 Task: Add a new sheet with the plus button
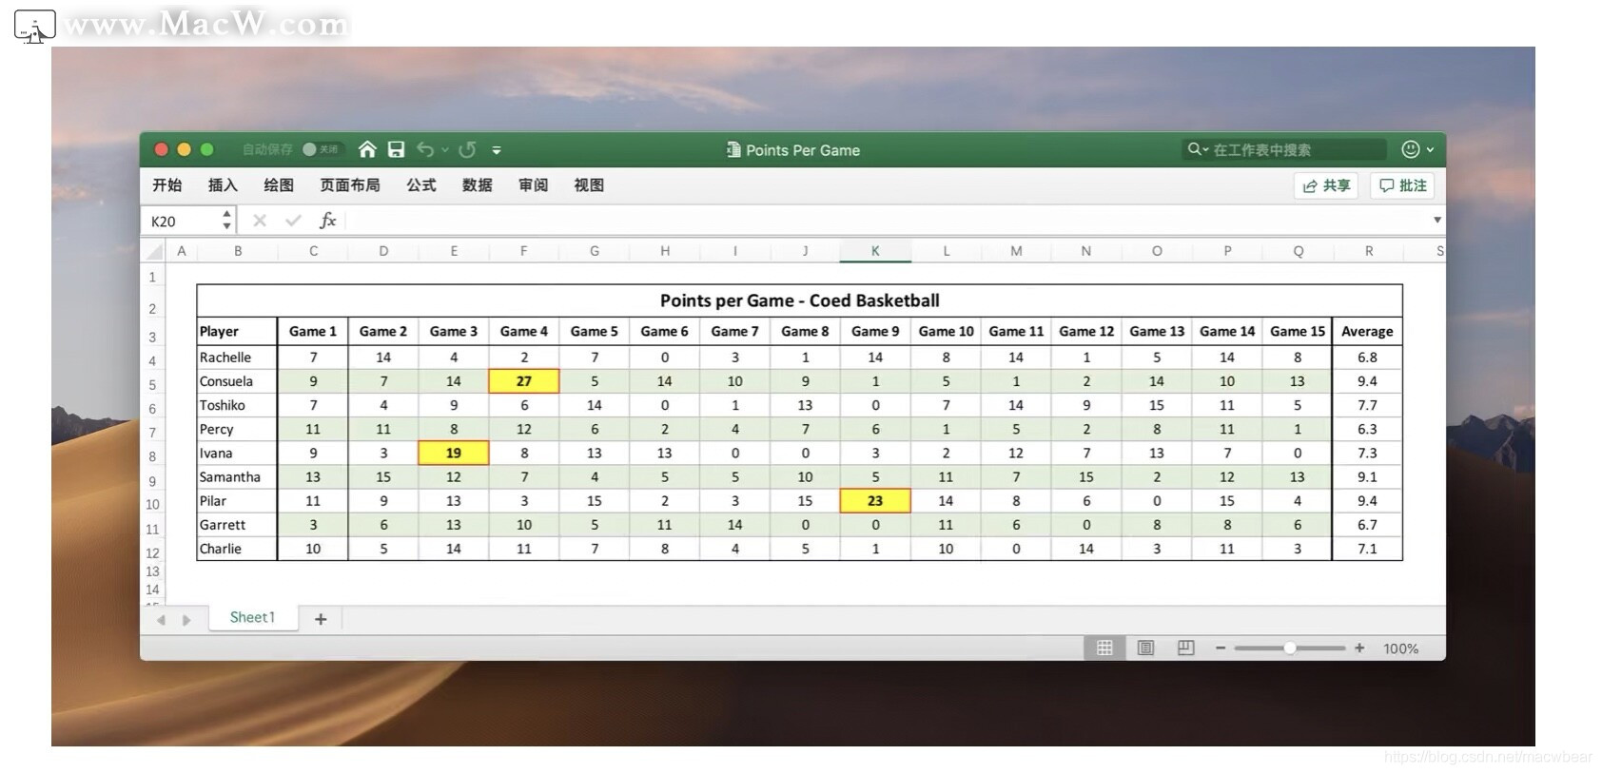(321, 620)
